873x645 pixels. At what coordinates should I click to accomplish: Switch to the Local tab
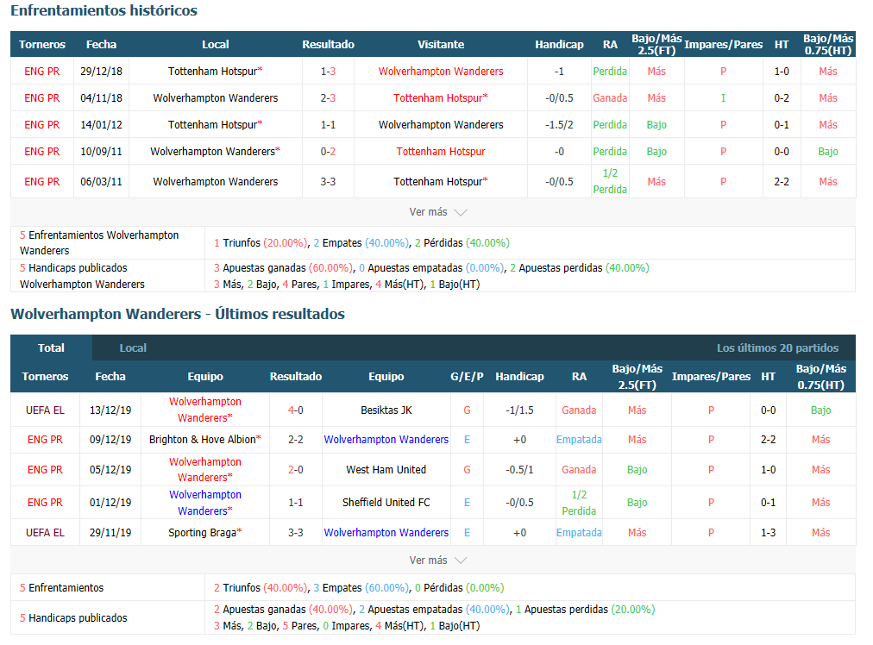pos(133,348)
